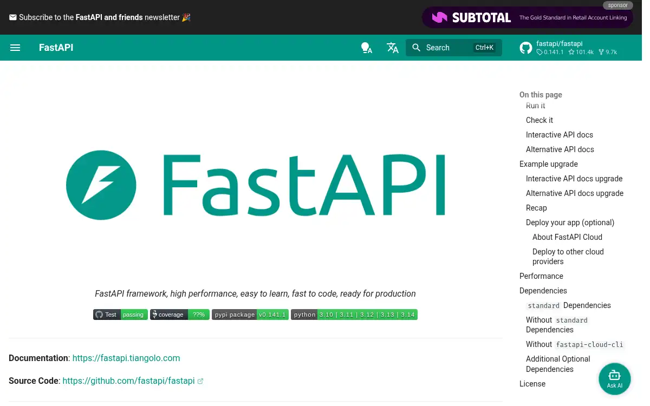Jump to Interactive API docs upgrade

coord(574,179)
